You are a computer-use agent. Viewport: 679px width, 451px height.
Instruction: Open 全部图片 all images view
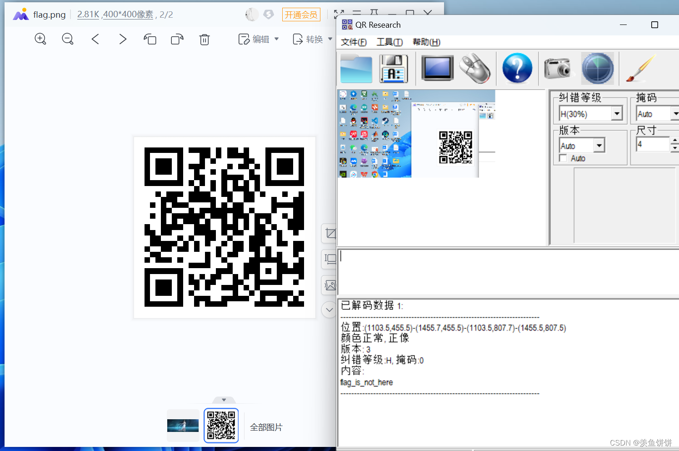point(266,427)
